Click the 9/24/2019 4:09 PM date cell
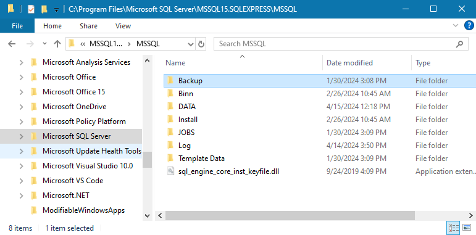This screenshot has width=476, height=235. pos(356,171)
